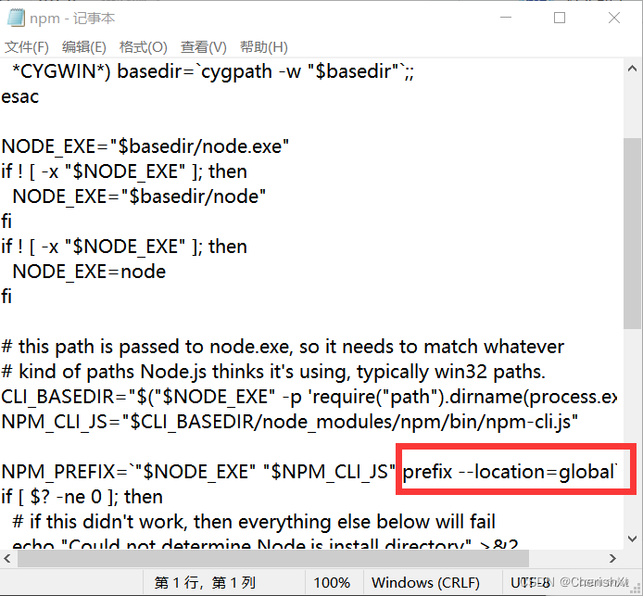Click the line 'esac'
The height and width of the screenshot is (596, 643).
[x=20, y=97]
